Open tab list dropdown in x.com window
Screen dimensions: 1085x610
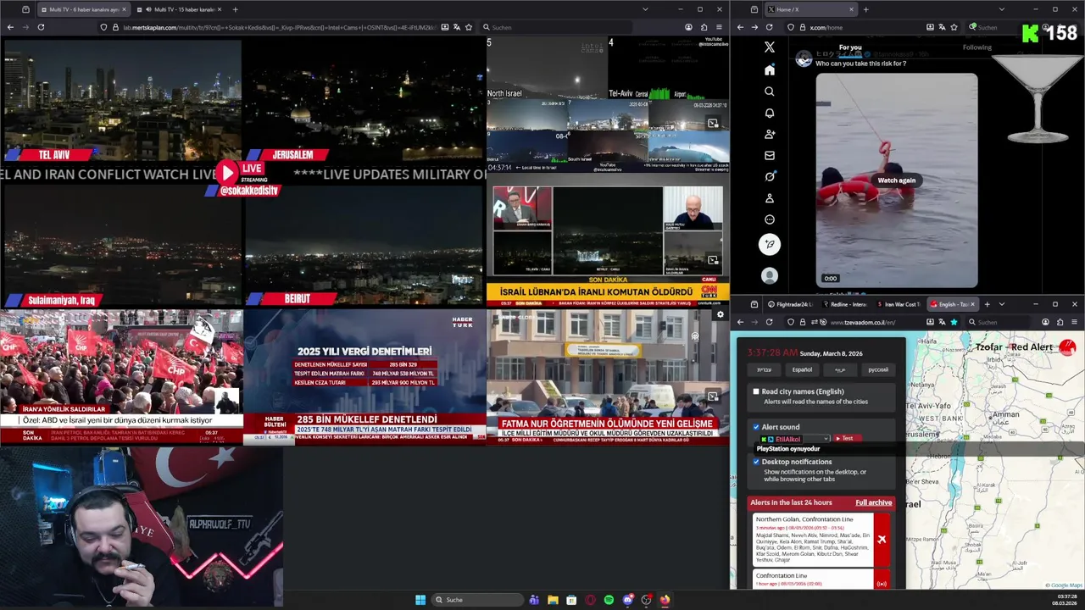tap(1001, 9)
